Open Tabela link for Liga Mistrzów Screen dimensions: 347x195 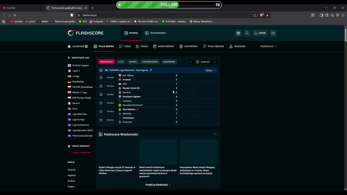click(209, 70)
